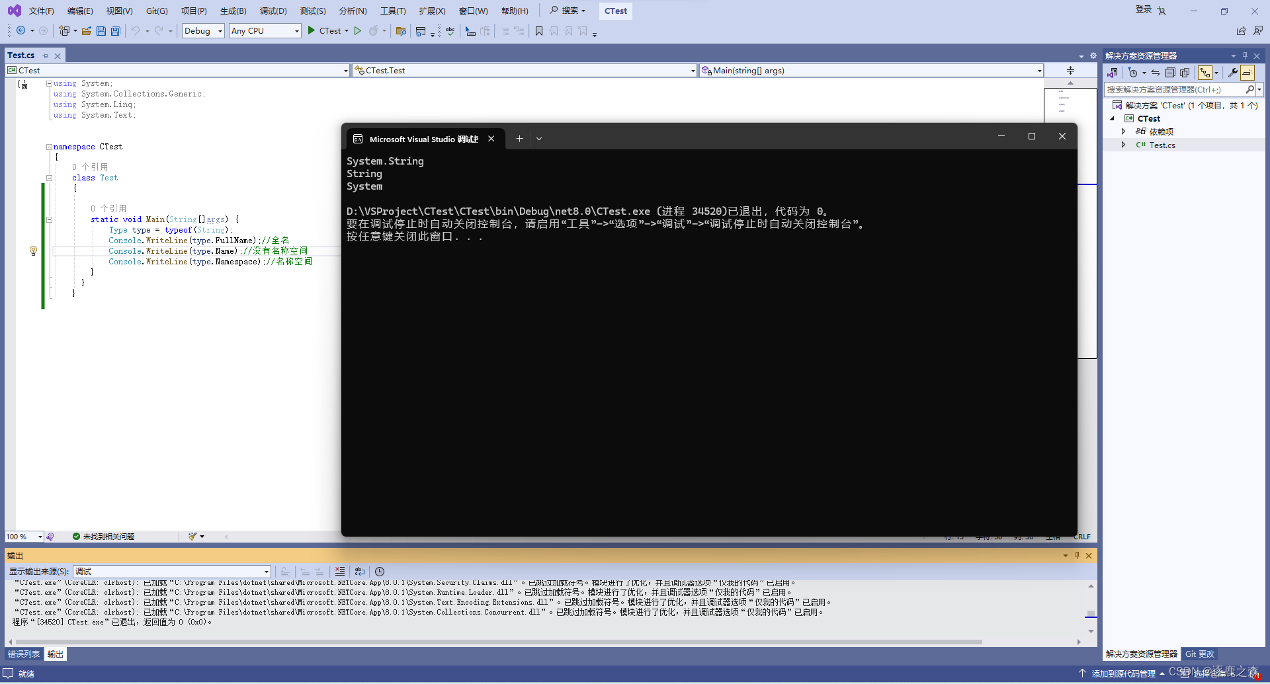
Task: Open the Debug configuration dropdown
Action: pos(203,30)
